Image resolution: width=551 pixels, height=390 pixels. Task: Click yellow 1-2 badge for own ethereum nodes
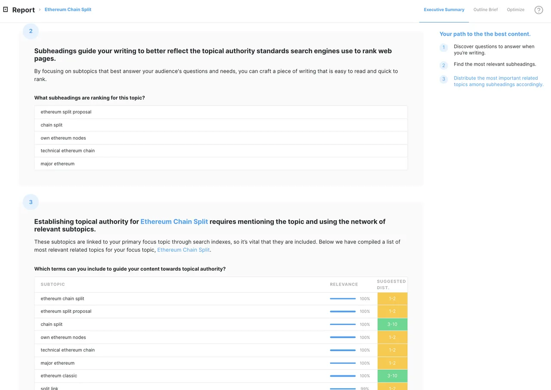[392, 337]
